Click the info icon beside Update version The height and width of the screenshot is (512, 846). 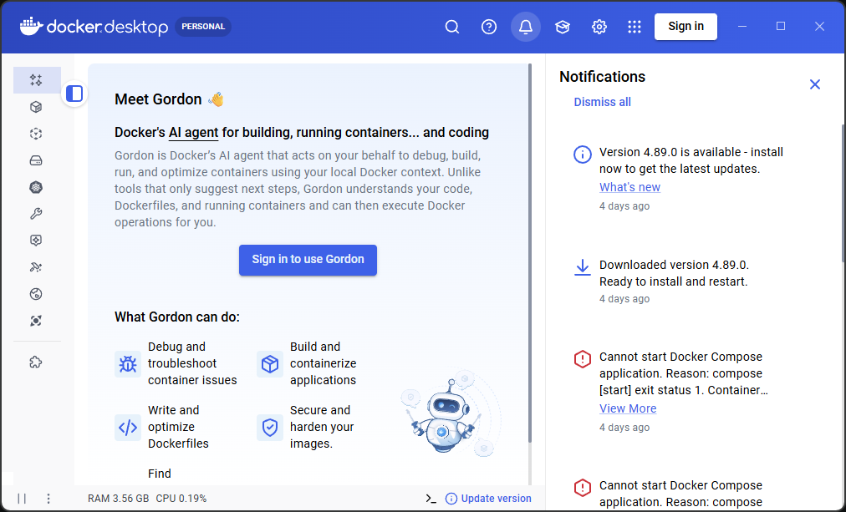coord(451,499)
